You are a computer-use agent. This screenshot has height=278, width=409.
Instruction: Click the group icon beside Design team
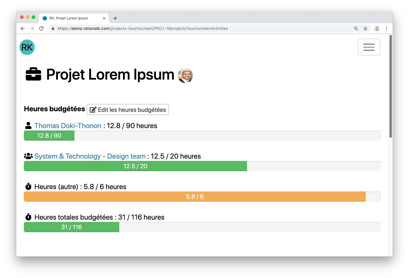click(28, 156)
